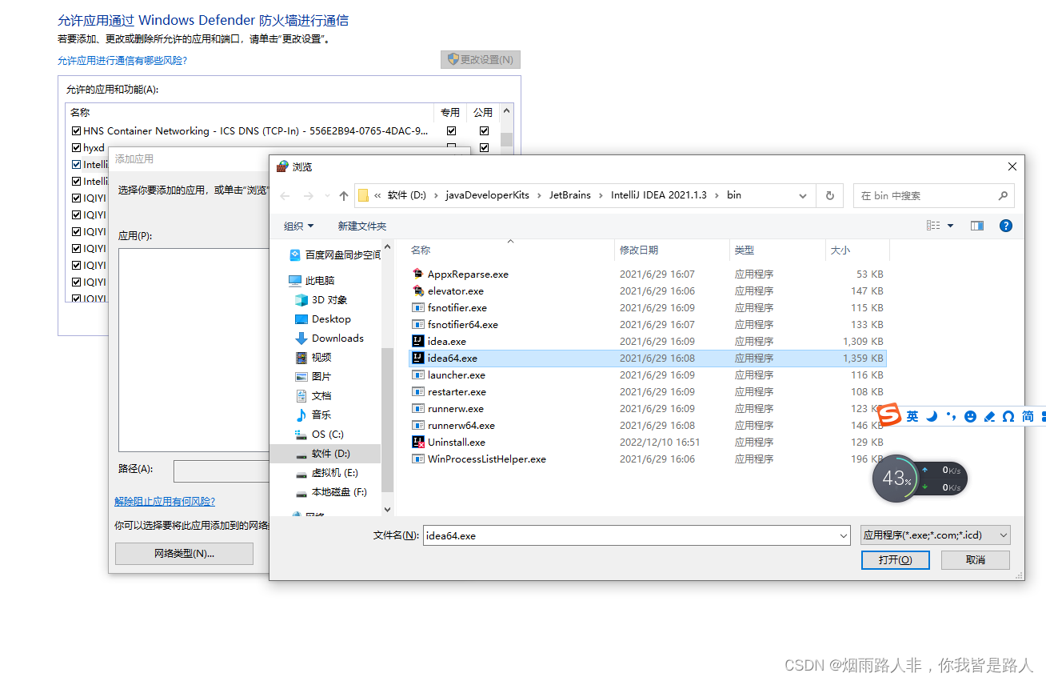Collapse the column header sort chevron
The width and height of the screenshot is (1046, 681).
(510, 241)
